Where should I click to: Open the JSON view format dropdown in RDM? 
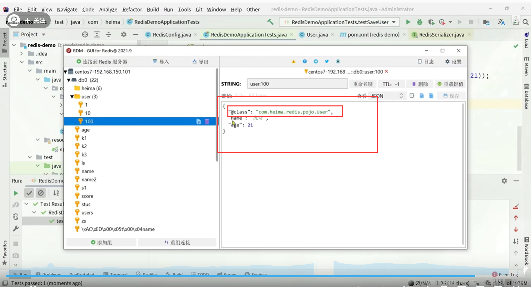pos(387,96)
